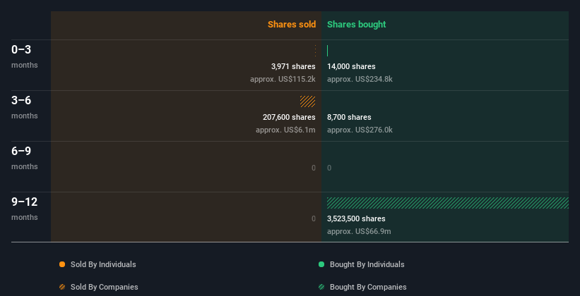The height and width of the screenshot is (296, 580).
Task: Click the 14,000 shares bought value
Action: tap(351, 66)
